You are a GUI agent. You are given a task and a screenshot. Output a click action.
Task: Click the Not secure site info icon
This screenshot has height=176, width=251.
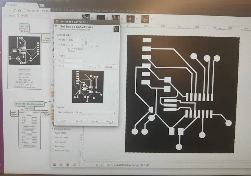tap(25, 11)
